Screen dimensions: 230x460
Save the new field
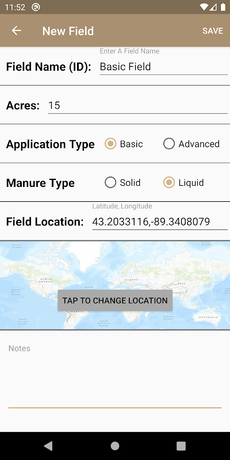pyautogui.click(x=213, y=30)
